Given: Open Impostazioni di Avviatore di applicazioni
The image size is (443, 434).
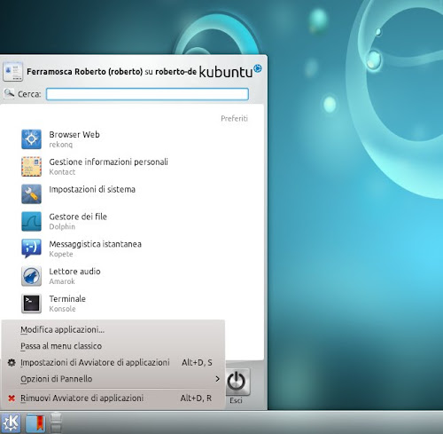Looking at the screenshot, I should [x=113, y=362].
